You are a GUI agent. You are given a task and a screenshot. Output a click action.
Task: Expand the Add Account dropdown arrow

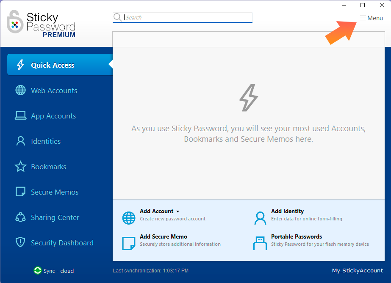[177, 212]
